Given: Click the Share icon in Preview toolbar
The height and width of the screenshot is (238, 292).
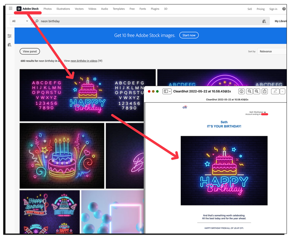Looking at the screenshot, I should [265, 91].
